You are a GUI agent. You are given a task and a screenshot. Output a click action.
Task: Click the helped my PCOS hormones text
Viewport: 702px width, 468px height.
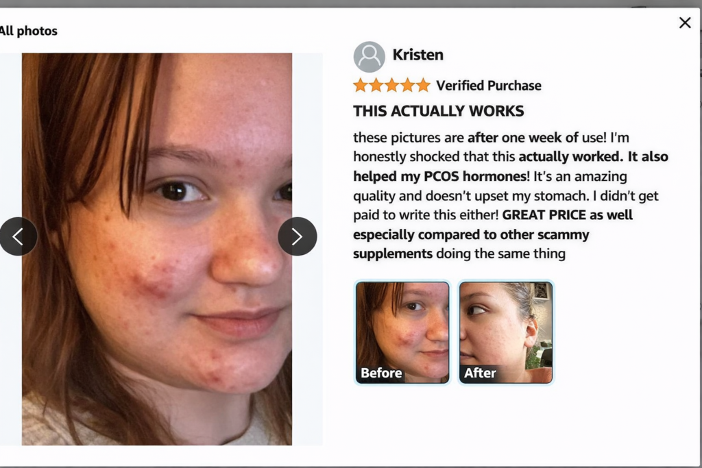(x=439, y=176)
